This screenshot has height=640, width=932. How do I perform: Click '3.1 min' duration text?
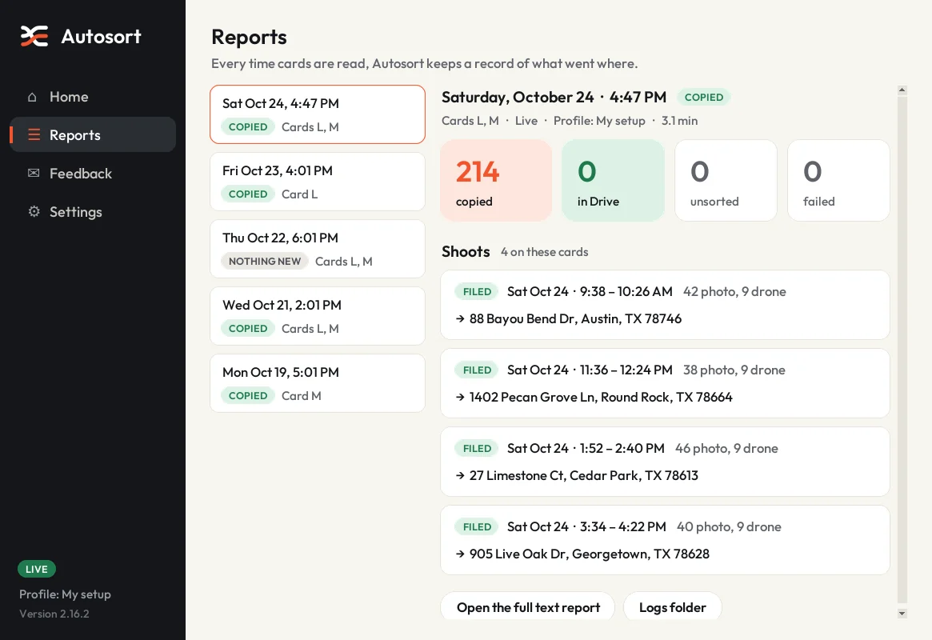(x=679, y=121)
